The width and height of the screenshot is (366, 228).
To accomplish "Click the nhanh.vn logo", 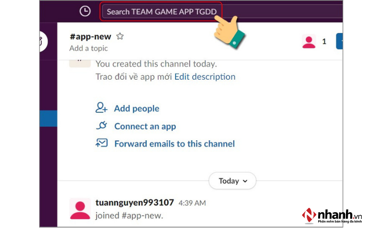I will pos(331,216).
